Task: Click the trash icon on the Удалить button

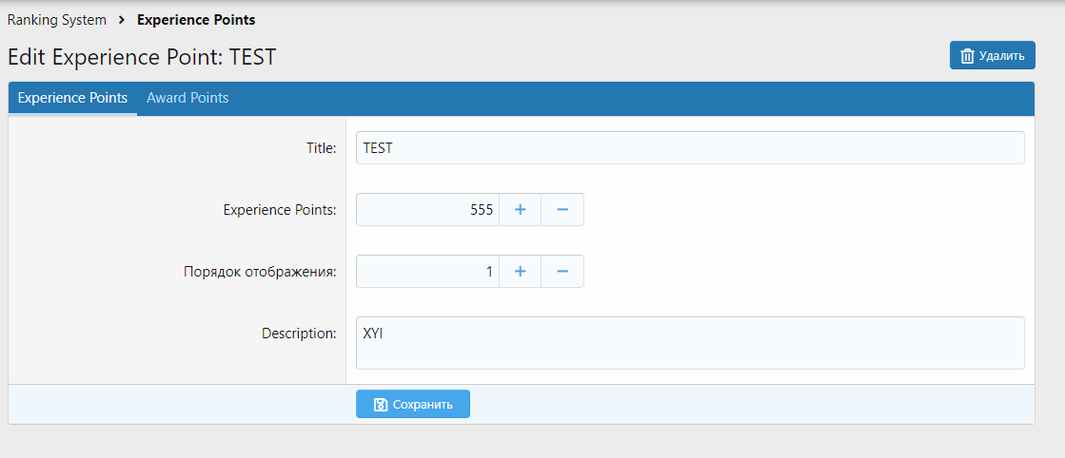Action: pos(967,56)
